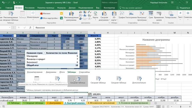Insert a Line sparkline (График)

pyautogui.click(x=122, y=15)
